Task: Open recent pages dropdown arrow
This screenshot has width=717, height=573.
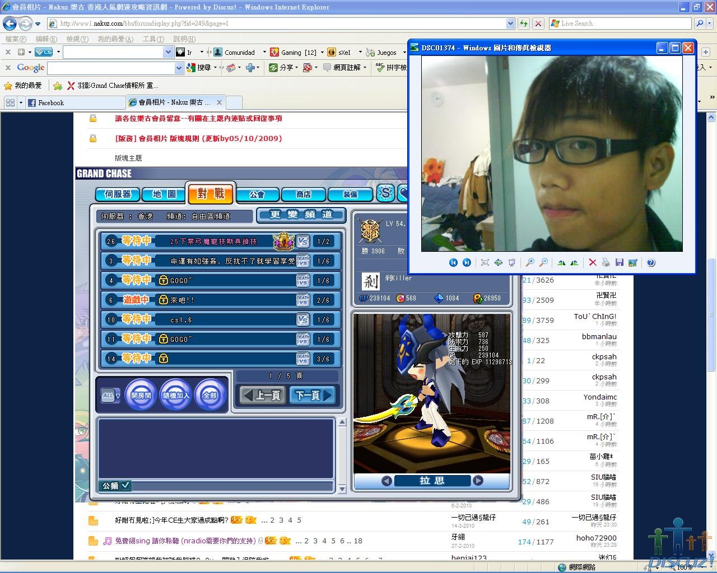Action: [38, 24]
